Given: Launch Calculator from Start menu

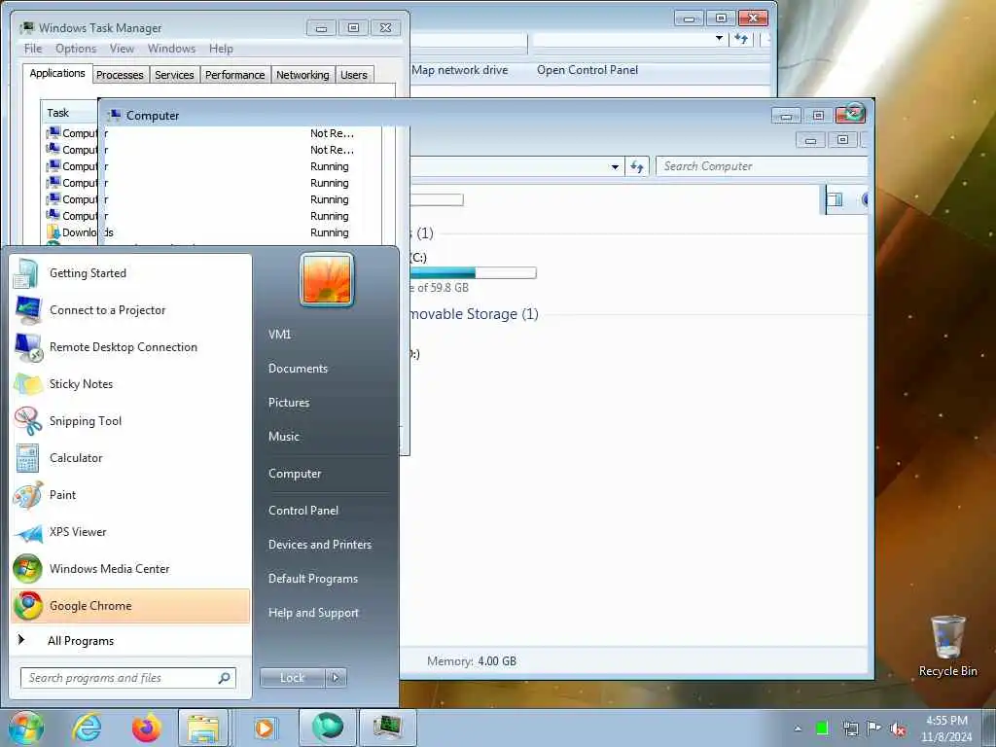Looking at the screenshot, I should pyautogui.click(x=131, y=458).
